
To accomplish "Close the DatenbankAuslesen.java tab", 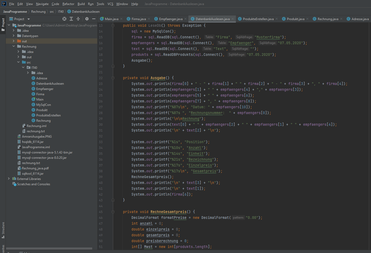I will coord(233,19).
